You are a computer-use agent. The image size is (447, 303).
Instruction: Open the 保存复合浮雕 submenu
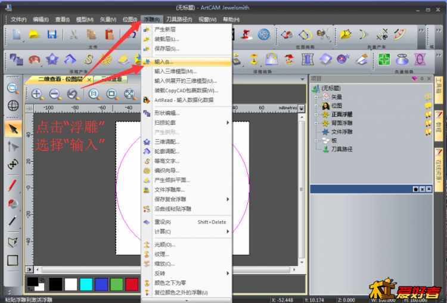(x=187, y=199)
